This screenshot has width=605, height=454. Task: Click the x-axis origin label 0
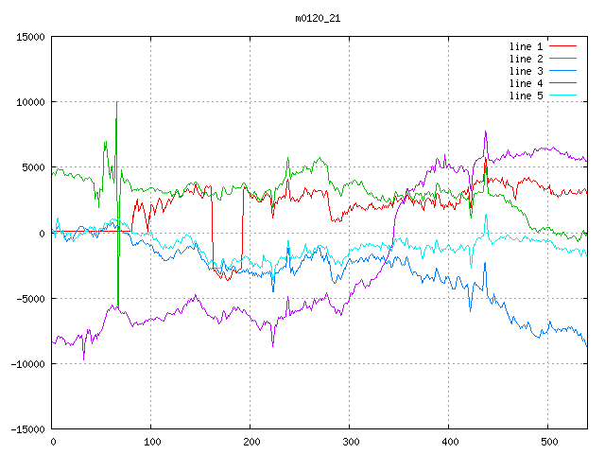click(x=53, y=442)
